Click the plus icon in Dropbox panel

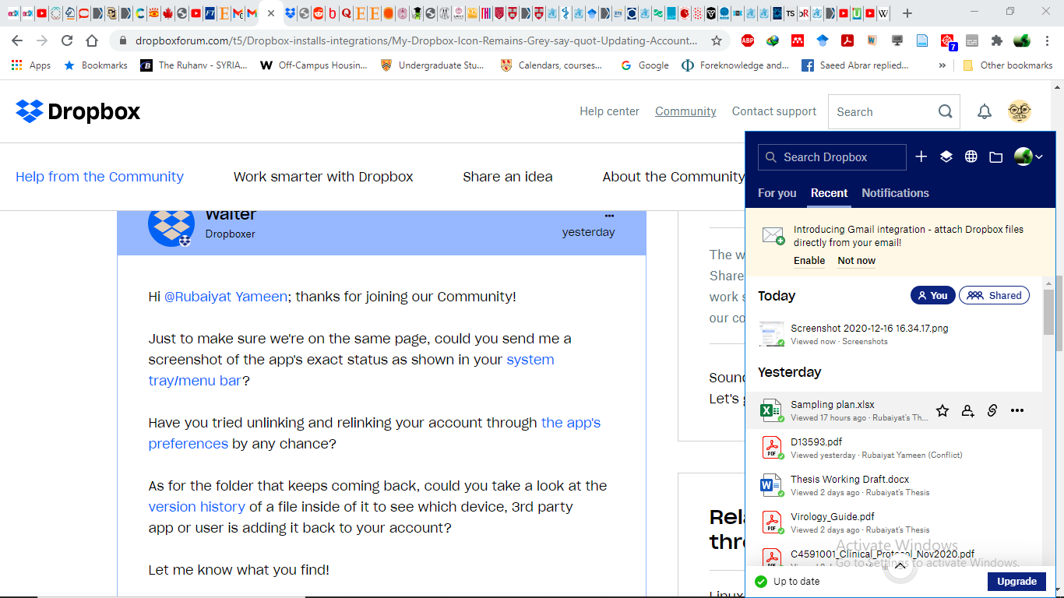(921, 157)
